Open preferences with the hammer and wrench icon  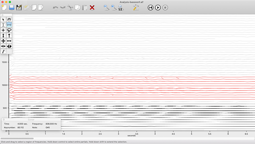click(x=136, y=8)
